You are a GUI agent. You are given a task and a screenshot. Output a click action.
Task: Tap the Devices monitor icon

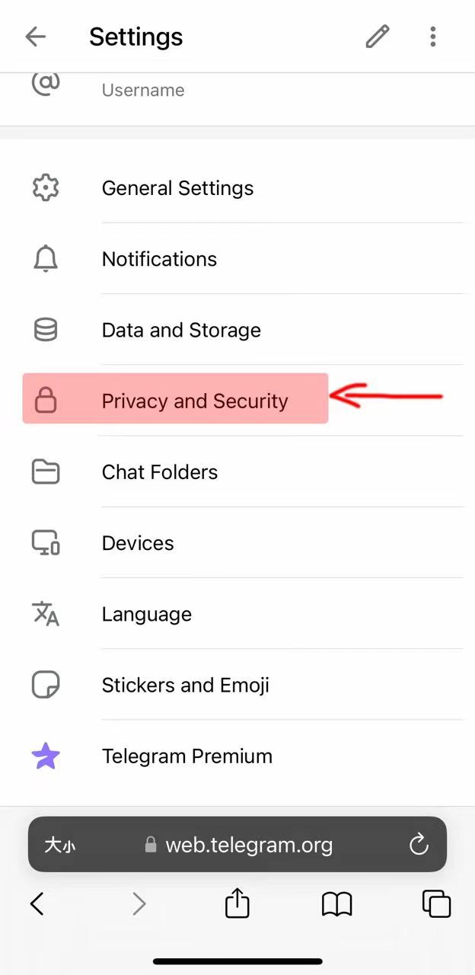tap(46, 543)
